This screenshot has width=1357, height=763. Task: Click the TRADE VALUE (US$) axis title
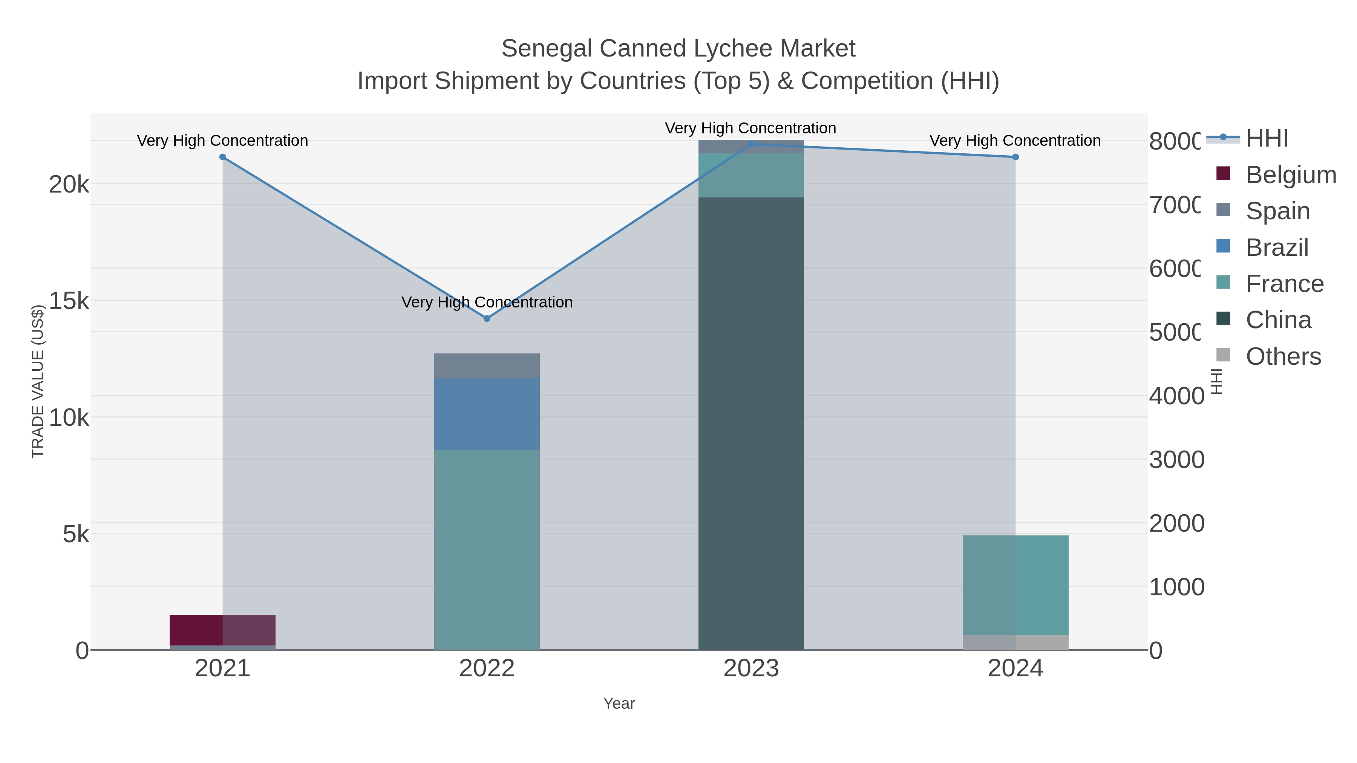pyautogui.click(x=38, y=381)
